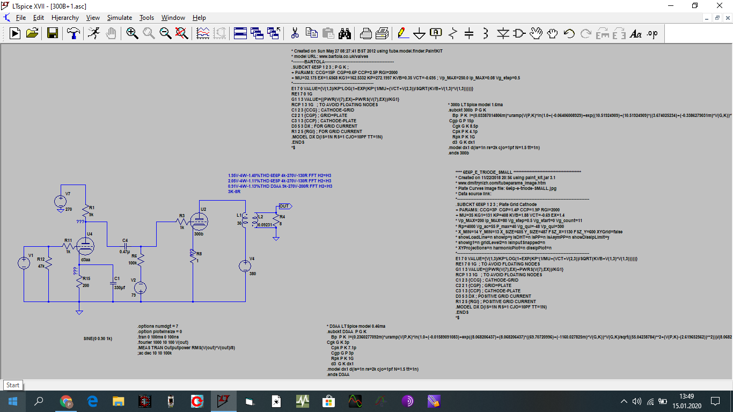The width and height of the screenshot is (733, 412).
Task: Place a Capacitor component
Action: (469, 33)
